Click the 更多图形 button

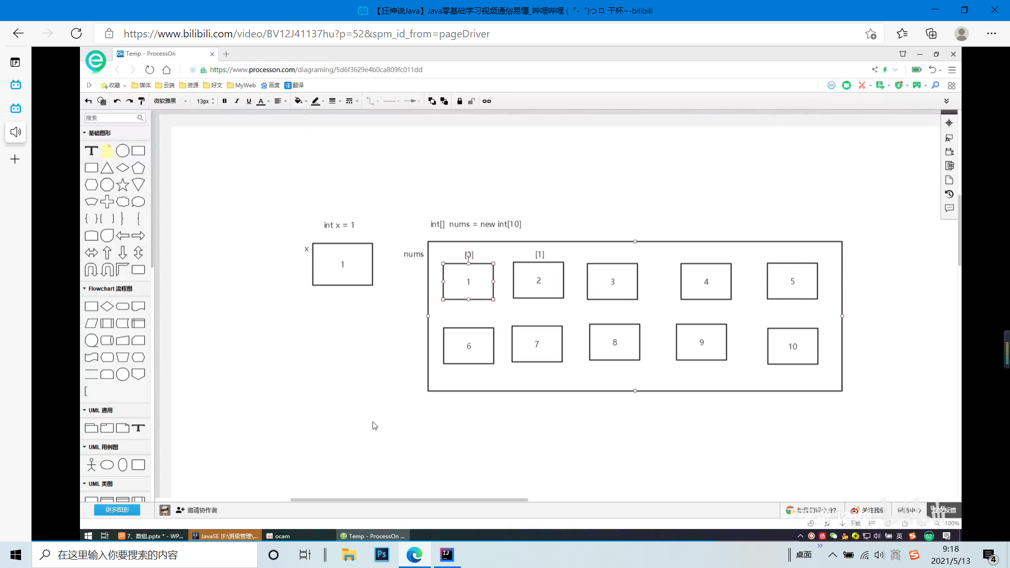click(117, 510)
